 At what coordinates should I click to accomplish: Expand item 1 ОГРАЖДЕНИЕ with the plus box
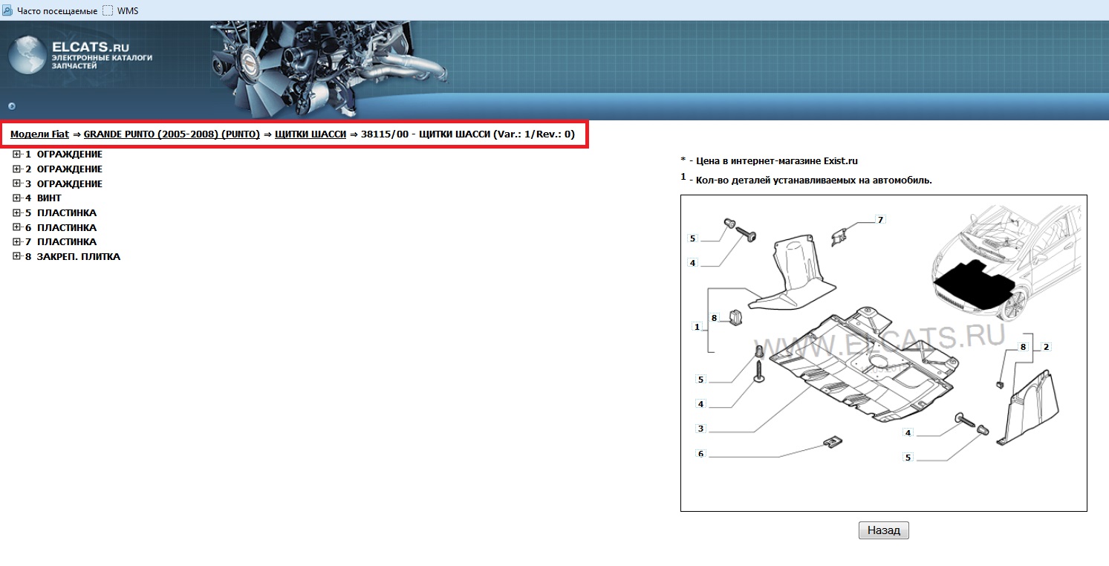tap(16, 154)
